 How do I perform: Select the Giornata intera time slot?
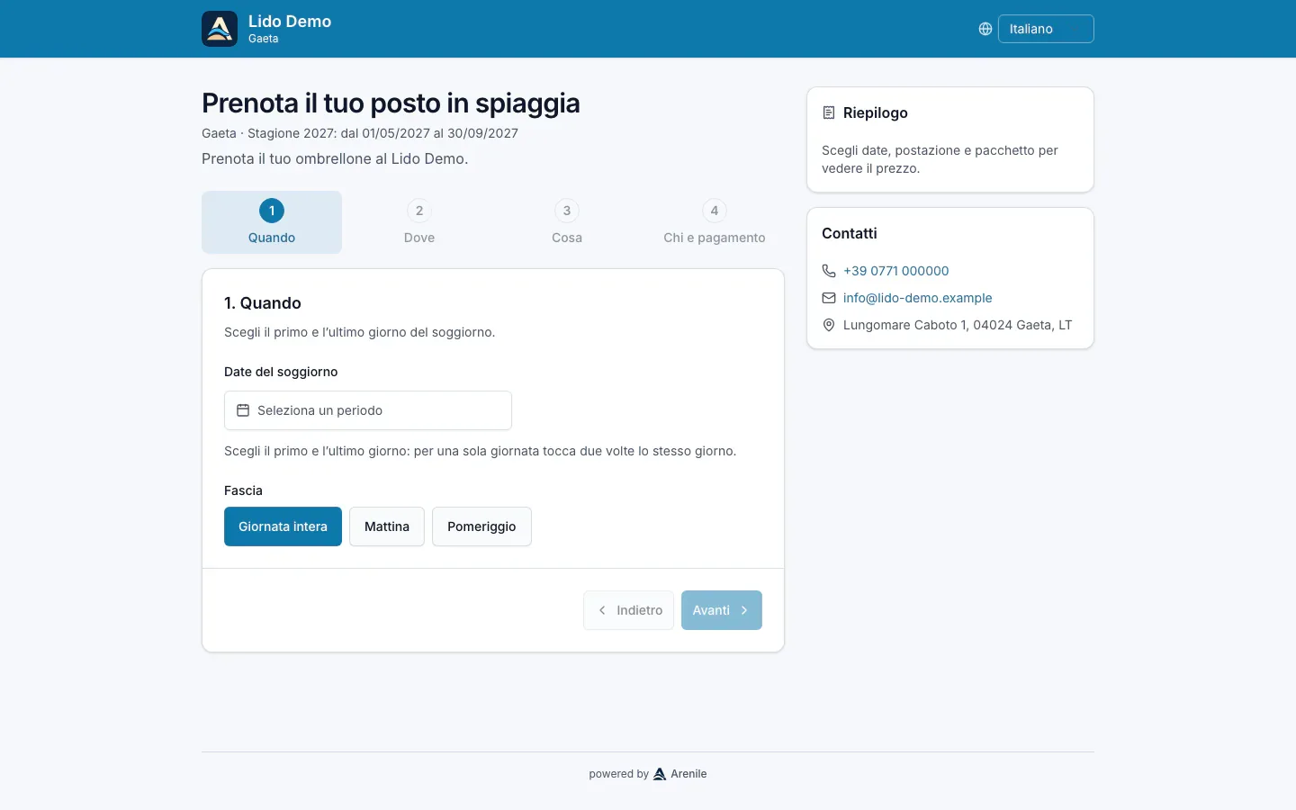(x=283, y=526)
